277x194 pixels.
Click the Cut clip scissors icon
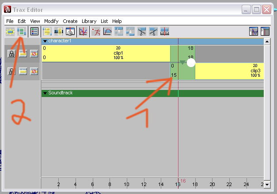point(142,31)
